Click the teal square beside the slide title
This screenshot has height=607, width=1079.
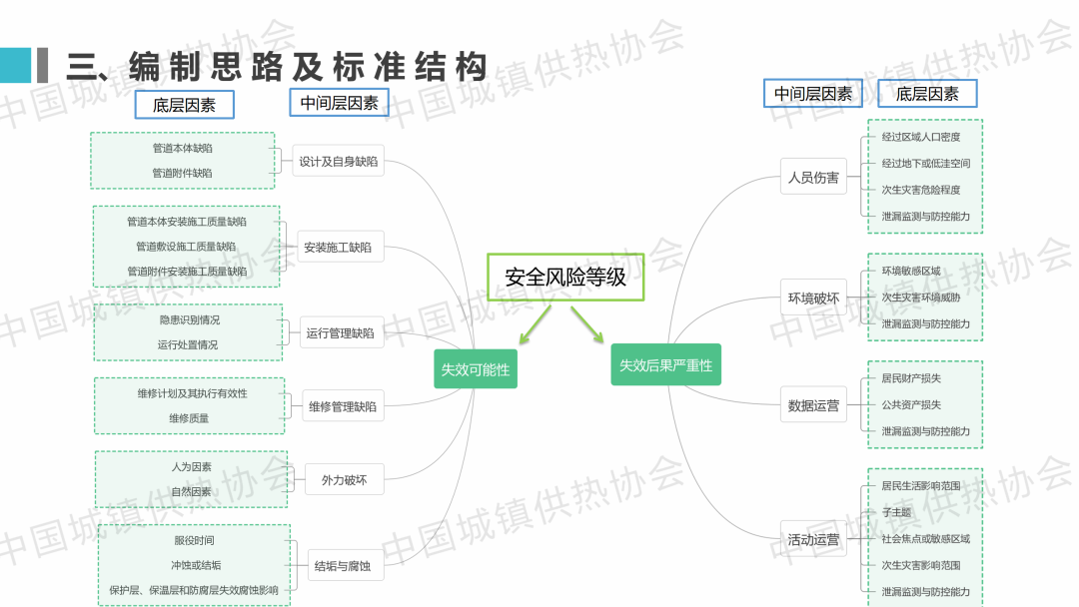click(x=16, y=65)
